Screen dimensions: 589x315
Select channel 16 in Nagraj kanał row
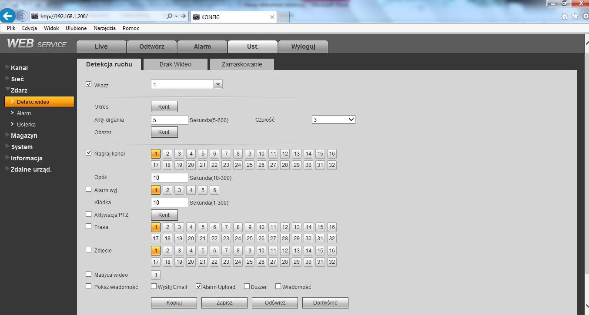(x=332, y=153)
